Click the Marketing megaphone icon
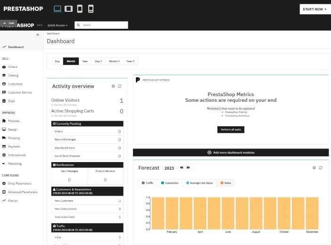Screen dimensions: 331x245 [4, 163]
